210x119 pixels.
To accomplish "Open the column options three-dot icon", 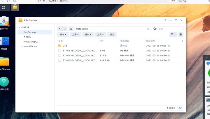I will (182, 41).
